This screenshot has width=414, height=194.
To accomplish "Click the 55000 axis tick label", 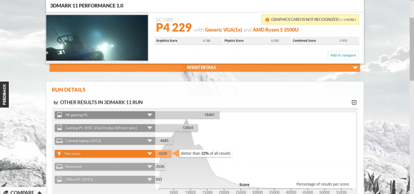I will pos(342,192).
